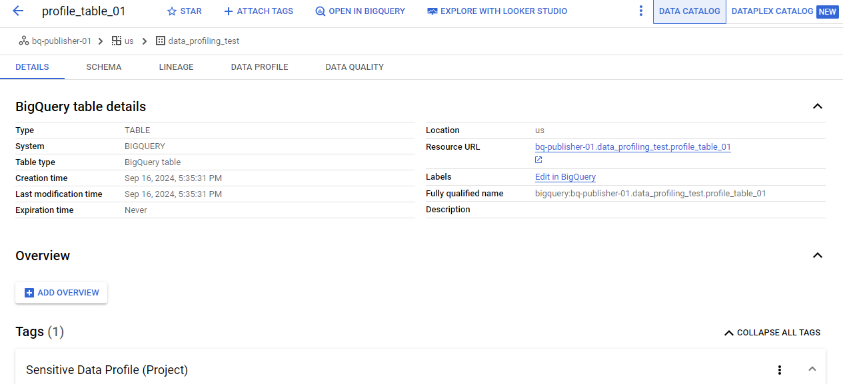The width and height of the screenshot is (843, 384).
Task: Click Open in BigQuery button
Action: [x=360, y=11]
